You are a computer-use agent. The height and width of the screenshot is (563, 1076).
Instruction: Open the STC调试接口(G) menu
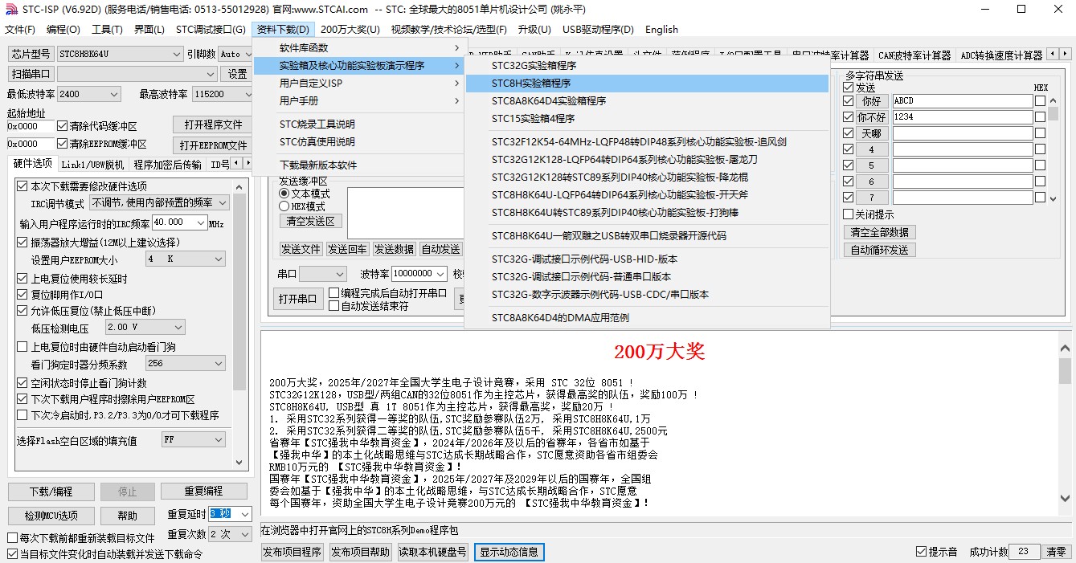tap(211, 30)
